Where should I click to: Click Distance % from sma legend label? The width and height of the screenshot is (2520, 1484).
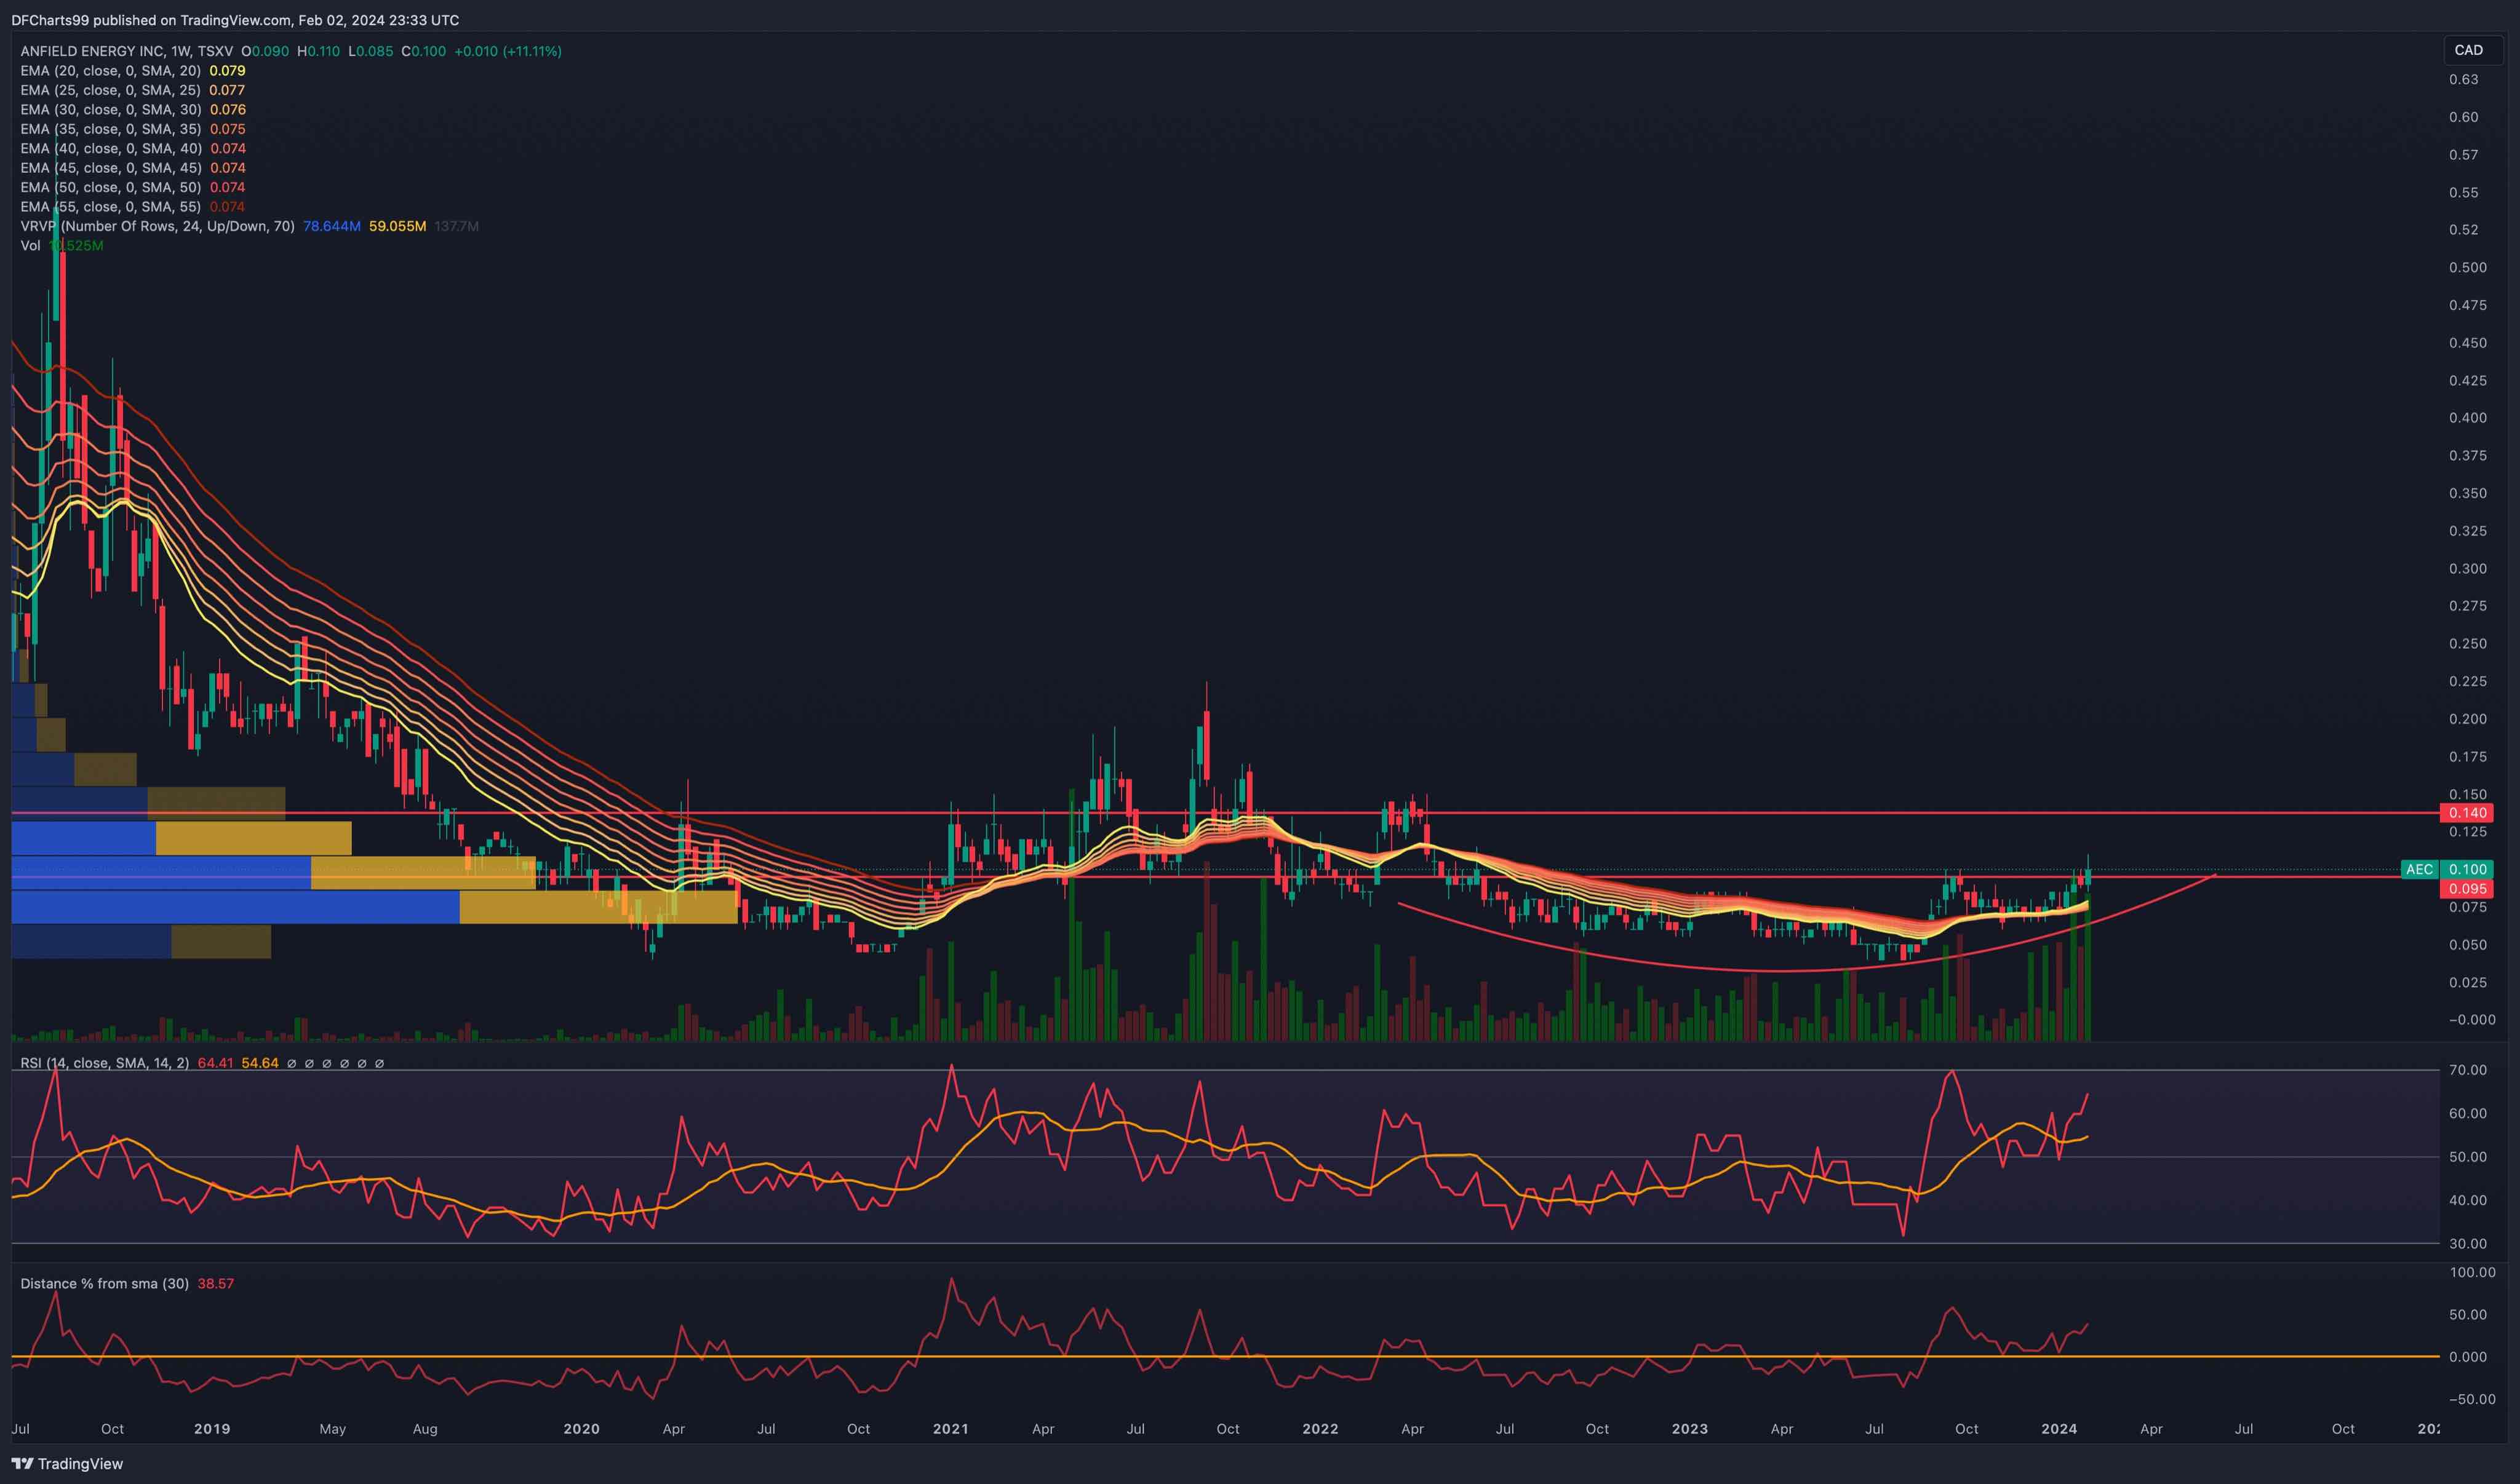[x=104, y=1283]
